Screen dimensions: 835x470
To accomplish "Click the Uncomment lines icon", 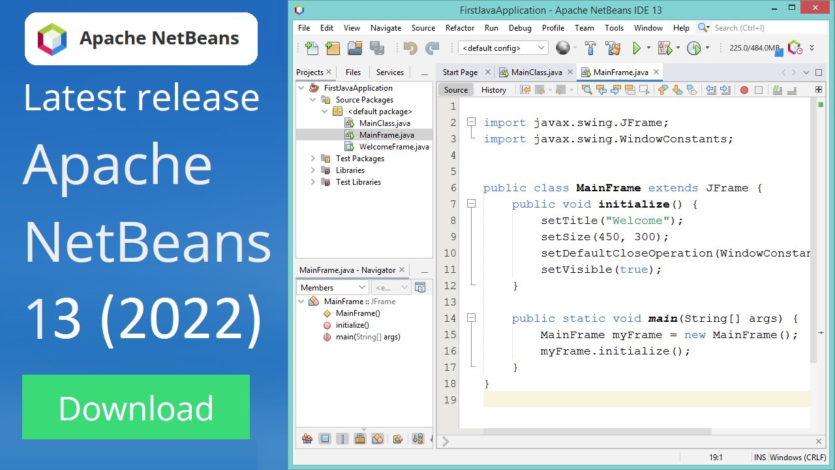I will point(792,90).
